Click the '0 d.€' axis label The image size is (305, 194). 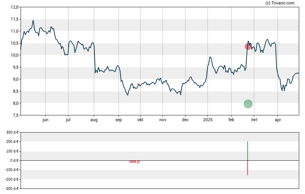(14, 160)
